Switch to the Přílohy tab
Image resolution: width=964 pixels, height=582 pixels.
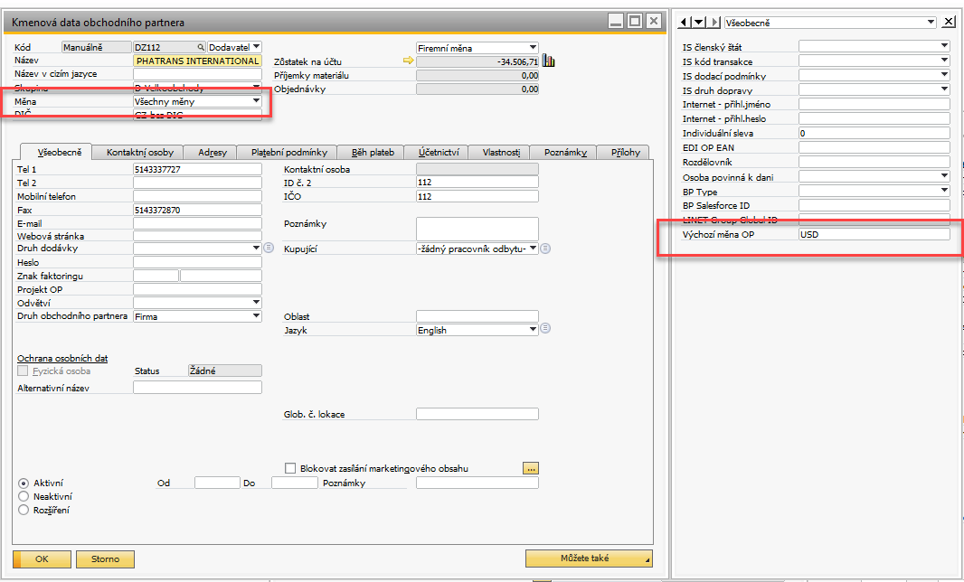pyautogui.click(x=625, y=153)
